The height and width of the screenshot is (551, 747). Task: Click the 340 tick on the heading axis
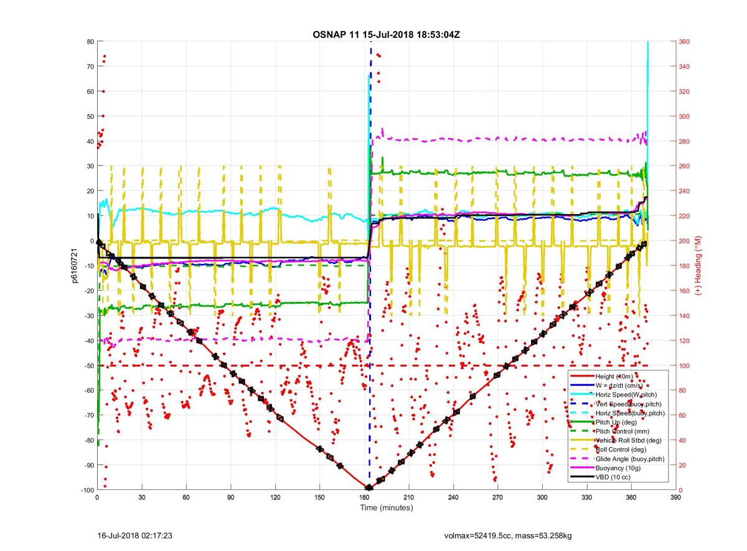pos(684,67)
